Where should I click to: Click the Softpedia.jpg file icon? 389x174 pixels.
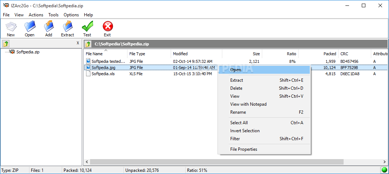click(88, 67)
